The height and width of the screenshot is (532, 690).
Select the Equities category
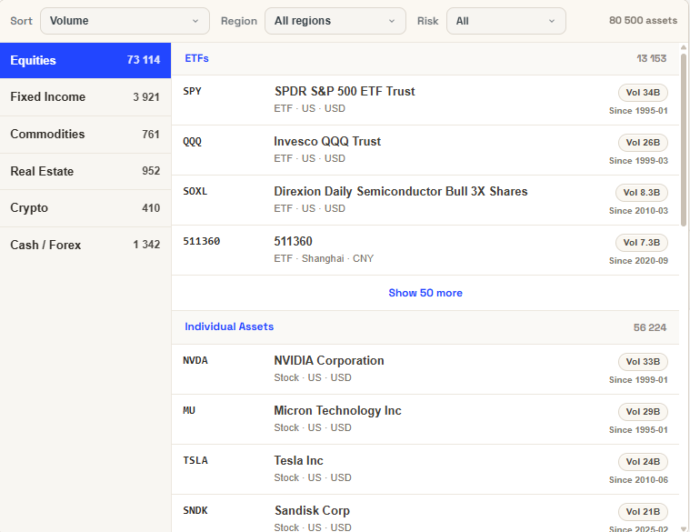click(85, 60)
